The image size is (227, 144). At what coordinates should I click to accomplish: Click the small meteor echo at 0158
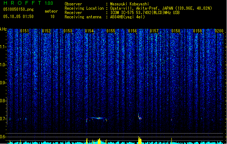(x=171, y=120)
